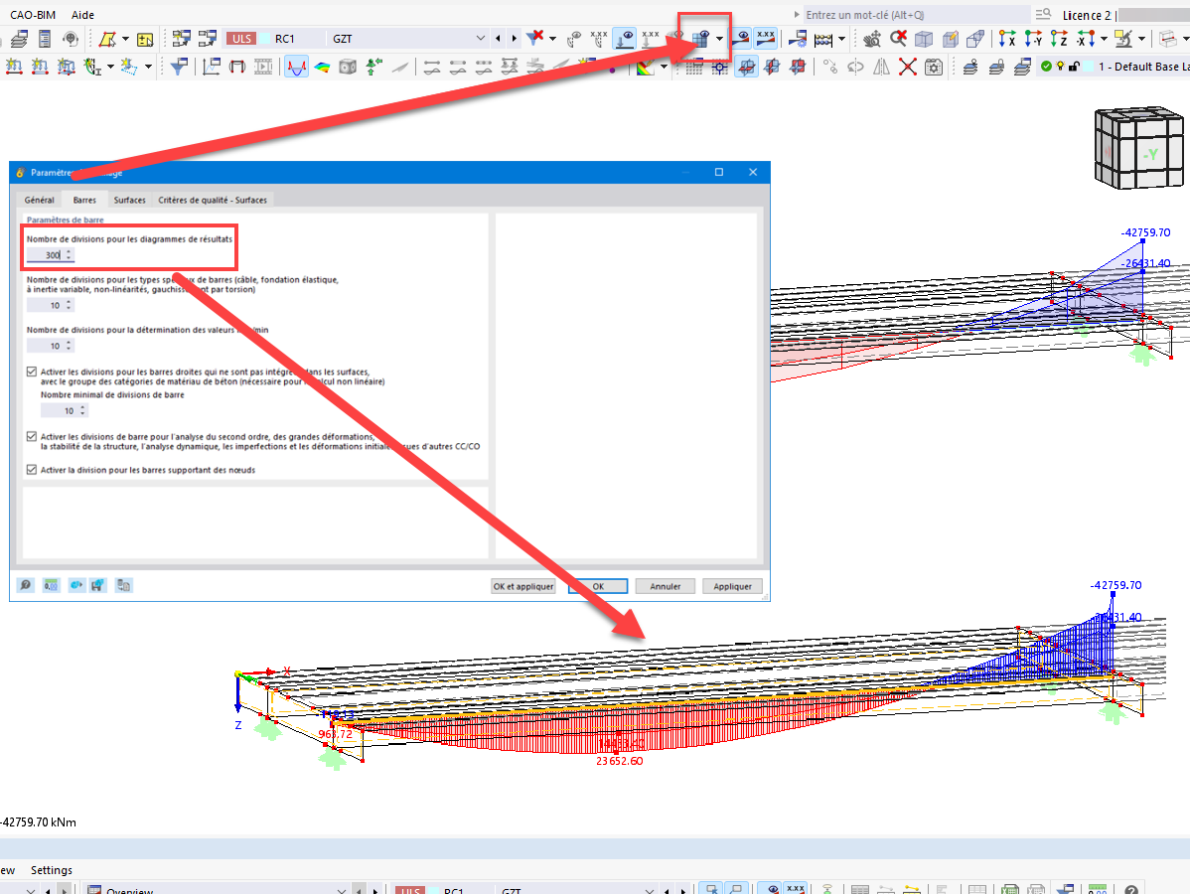Click the surface results colormap icon
The image size is (1190, 894).
click(323, 67)
